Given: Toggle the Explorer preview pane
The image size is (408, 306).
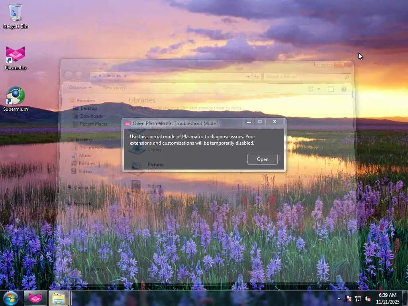Looking at the screenshot, I should click(331, 89).
